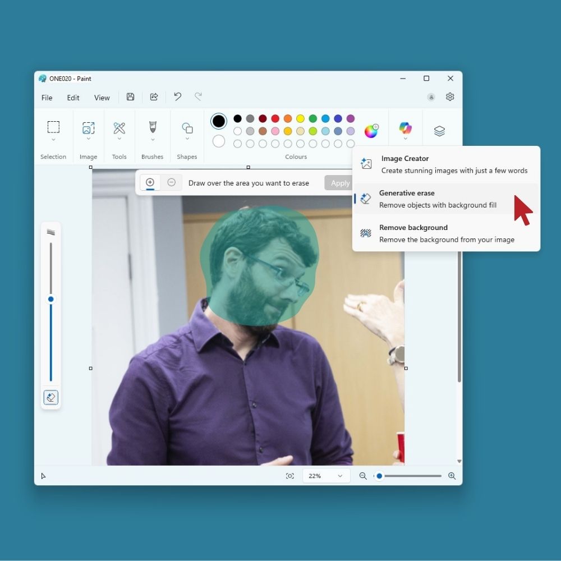
Task: Toggle the erase brush button below the size slider
Action: click(x=50, y=398)
